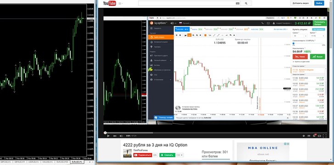
Task: Click the round playhead scrubber
Action: coord(105,132)
